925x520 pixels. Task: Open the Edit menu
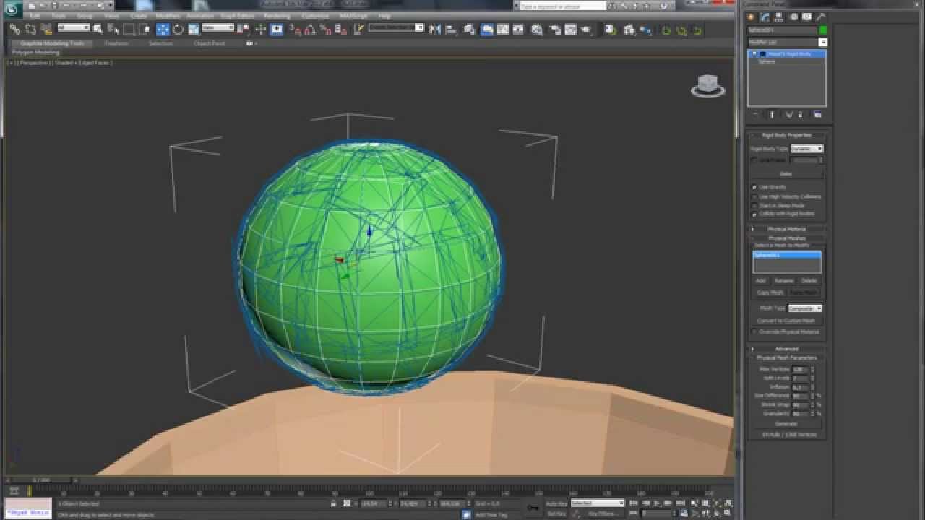click(x=35, y=16)
